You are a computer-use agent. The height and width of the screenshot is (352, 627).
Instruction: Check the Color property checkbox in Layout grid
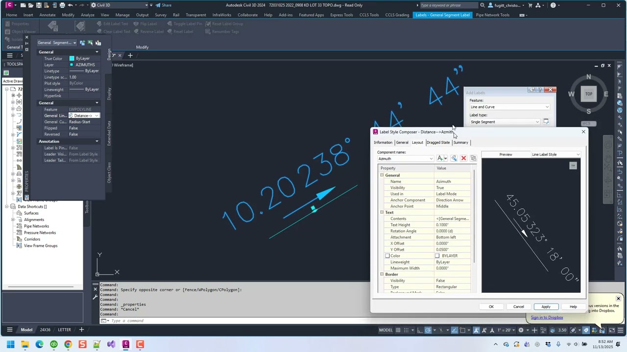point(387,256)
